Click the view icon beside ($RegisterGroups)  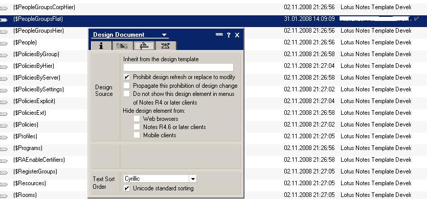coord(4,172)
